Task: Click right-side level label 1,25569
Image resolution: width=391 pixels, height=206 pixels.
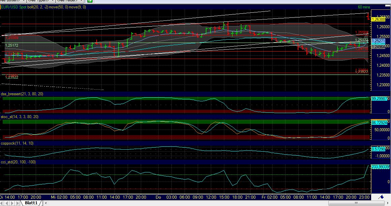Action: pyautogui.click(x=362, y=33)
